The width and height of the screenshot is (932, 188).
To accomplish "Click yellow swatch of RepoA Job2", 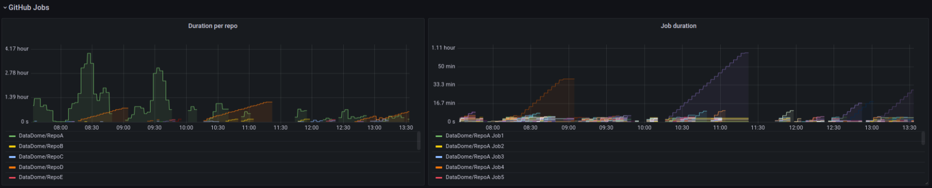I will (439, 147).
